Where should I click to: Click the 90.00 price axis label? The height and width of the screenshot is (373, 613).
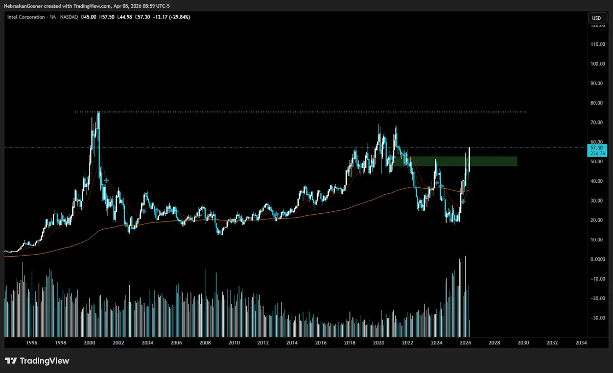tap(597, 84)
